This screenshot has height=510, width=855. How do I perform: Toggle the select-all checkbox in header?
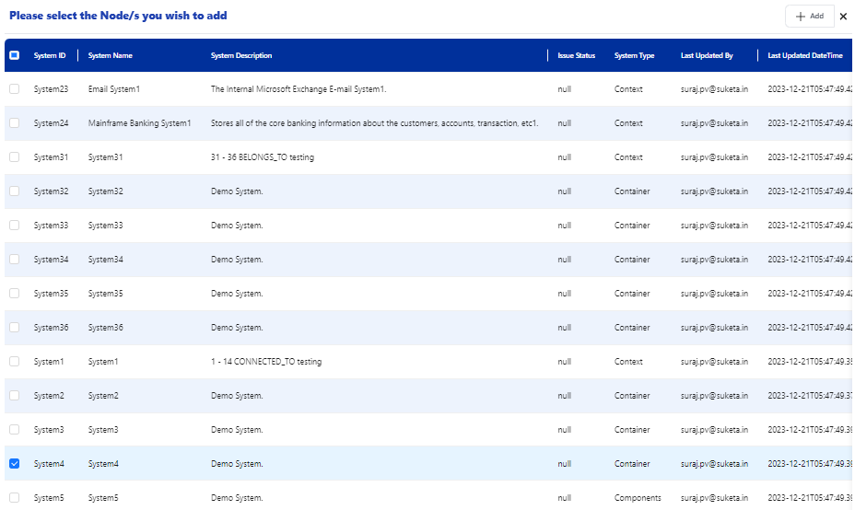click(14, 55)
